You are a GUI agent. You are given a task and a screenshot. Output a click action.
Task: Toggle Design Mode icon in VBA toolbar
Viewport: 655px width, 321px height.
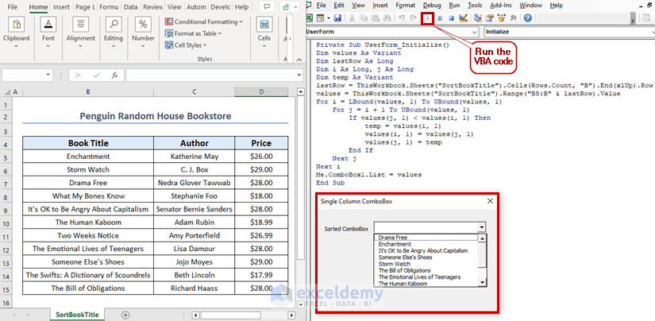pos(463,18)
